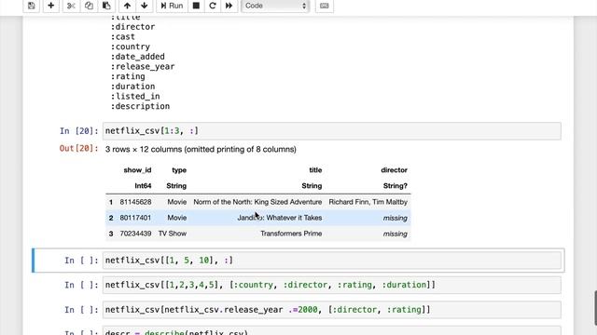Click the String? type label under director
The height and width of the screenshot is (335, 597).
(x=395, y=186)
